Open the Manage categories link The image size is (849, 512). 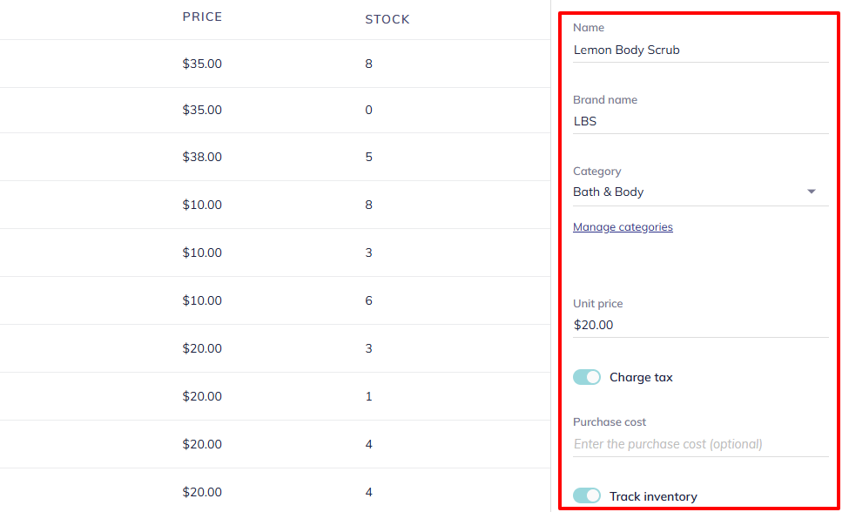(x=623, y=227)
